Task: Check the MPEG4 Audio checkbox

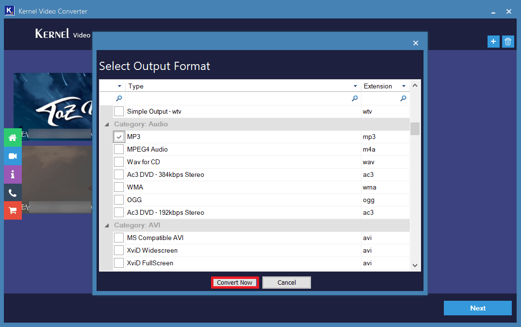Action: pos(119,149)
